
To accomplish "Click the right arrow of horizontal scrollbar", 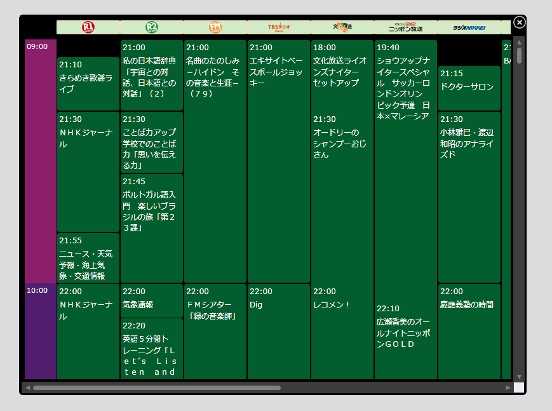I will point(508,386).
